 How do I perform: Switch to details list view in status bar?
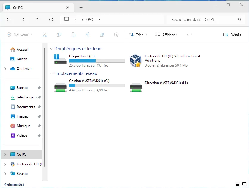[237, 184]
